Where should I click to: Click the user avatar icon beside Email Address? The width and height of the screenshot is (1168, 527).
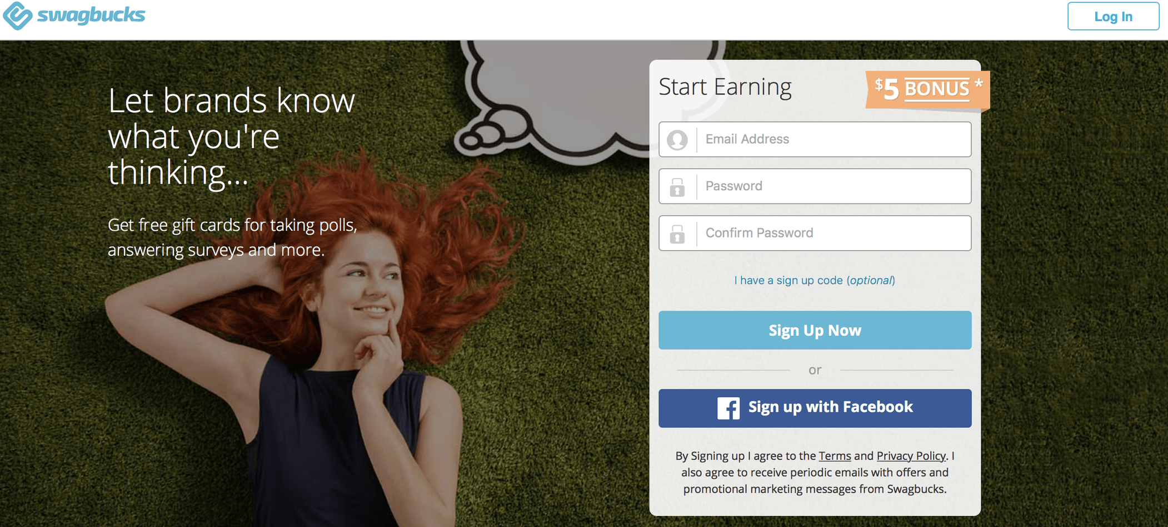[677, 140]
